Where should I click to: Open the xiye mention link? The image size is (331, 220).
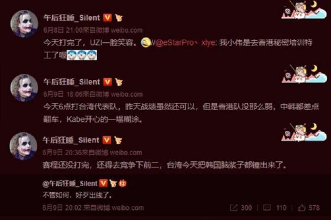coord(208,43)
